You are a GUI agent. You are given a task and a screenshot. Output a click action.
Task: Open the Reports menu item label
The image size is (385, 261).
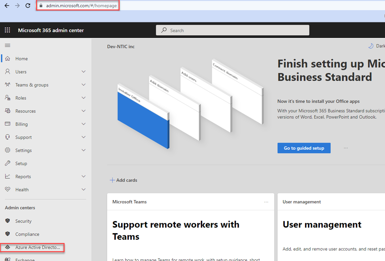pyautogui.click(x=23, y=177)
